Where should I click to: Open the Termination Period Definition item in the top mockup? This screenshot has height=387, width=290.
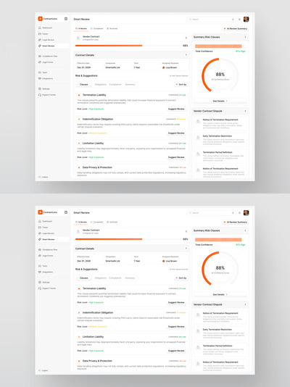[220, 156]
